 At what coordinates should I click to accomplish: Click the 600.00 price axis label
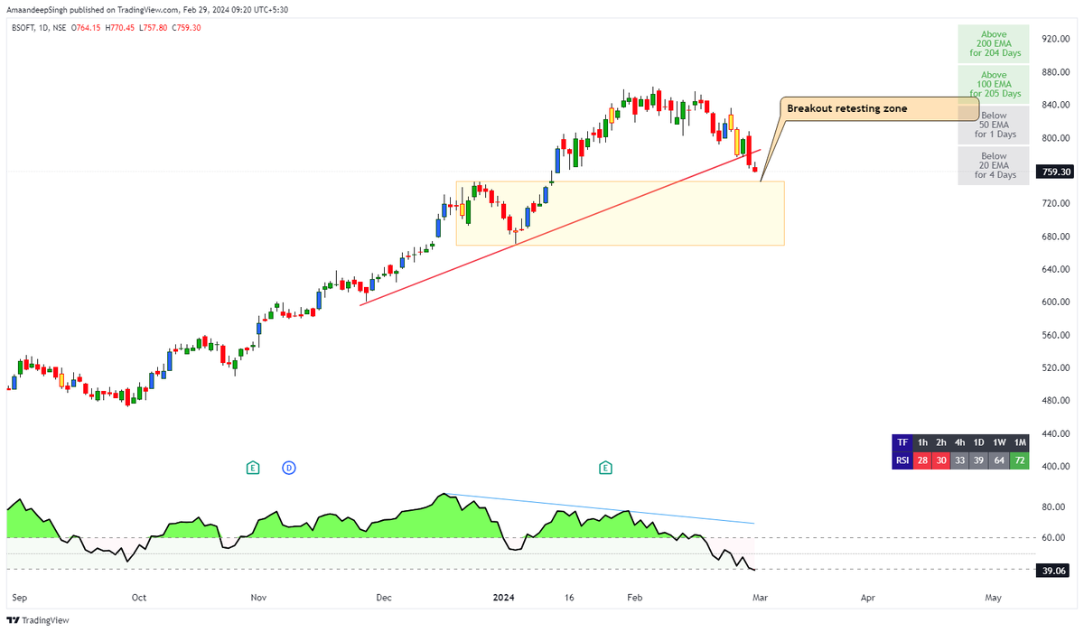(x=1054, y=302)
